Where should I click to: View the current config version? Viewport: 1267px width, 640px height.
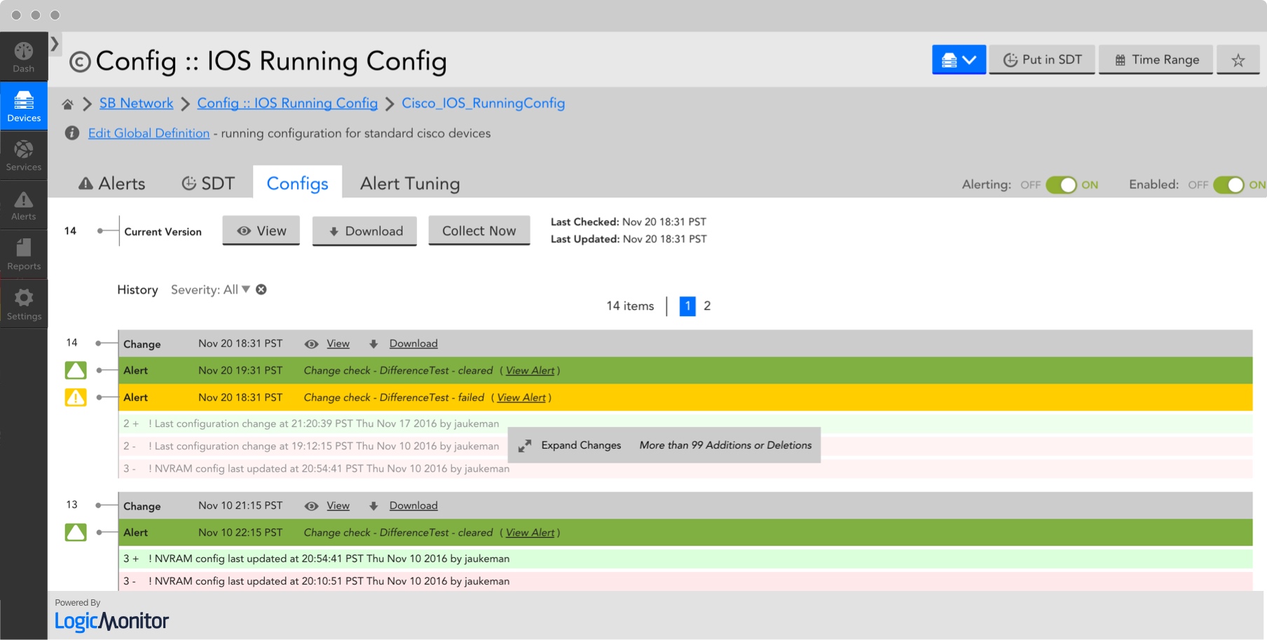(261, 231)
